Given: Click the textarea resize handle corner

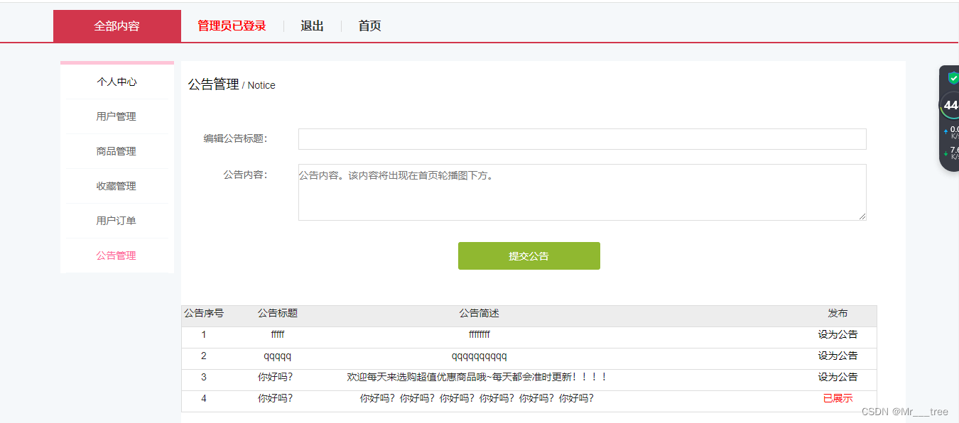Looking at the screenshot, I should (x=862, y=216).
